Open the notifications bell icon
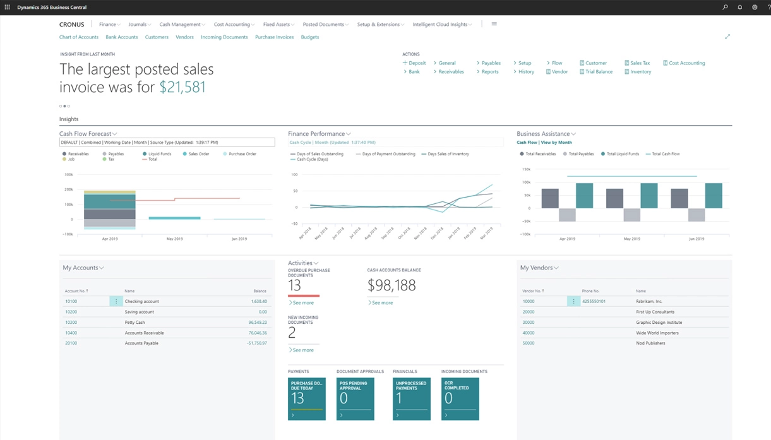The image size is (771, 440). [740, 8]
